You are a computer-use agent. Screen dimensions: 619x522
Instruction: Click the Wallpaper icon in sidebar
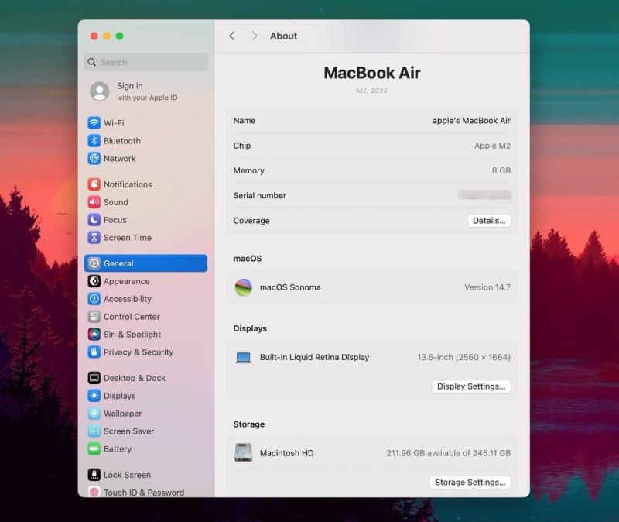pos(94,414)
